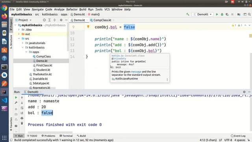Click the 4 spaces indent setting
The image size is (252, 142).
240,140
